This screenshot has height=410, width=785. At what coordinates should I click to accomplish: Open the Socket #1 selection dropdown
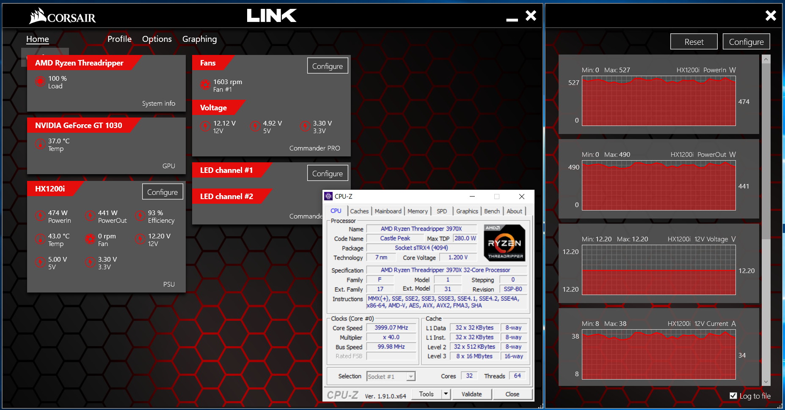[391, 376]
